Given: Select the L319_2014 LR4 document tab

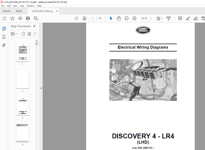Looking at the screenshot, I should (43, 11).
